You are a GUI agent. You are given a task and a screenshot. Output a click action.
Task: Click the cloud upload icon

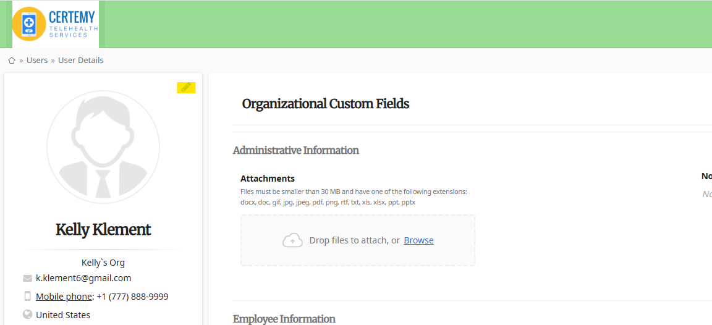(292, 240)
